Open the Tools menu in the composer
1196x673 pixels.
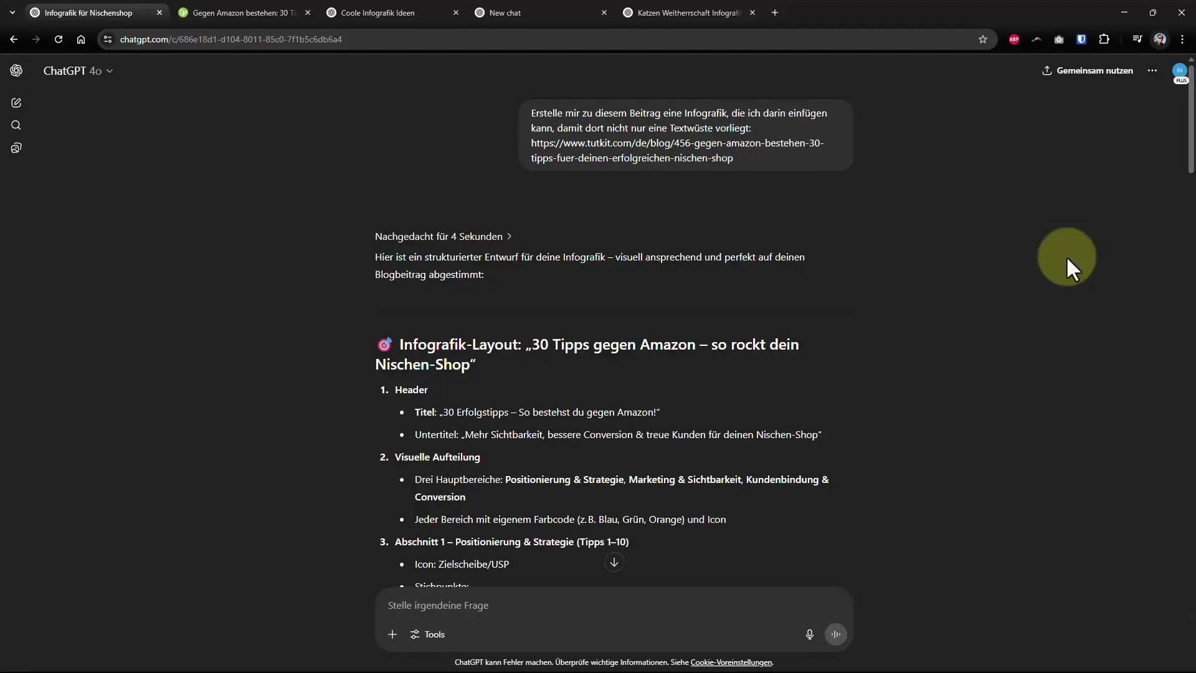pos(427,634)
